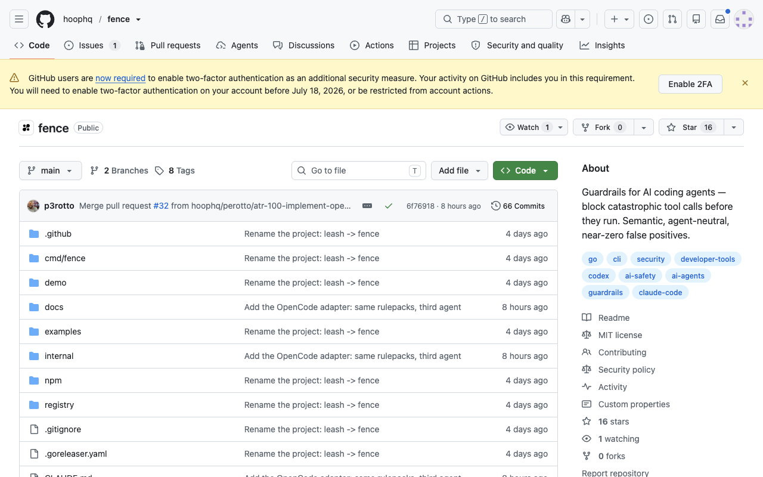Image resolution: width=763 pixels, height=477 pixels.
Task: Open pull request #32 link
Action: point(161,206)
